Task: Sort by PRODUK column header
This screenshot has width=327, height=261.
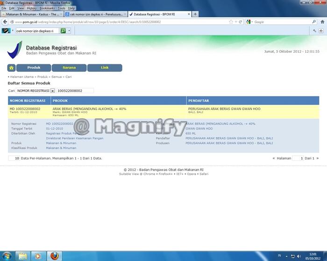Action: (60, 101)
